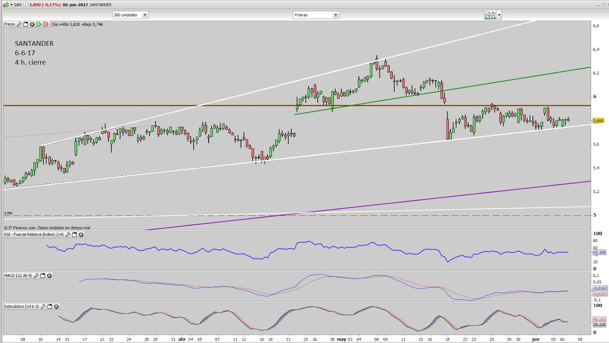Expand the indicator button dropdown arrow
This screenshot has height=343, width=609.
499,15
